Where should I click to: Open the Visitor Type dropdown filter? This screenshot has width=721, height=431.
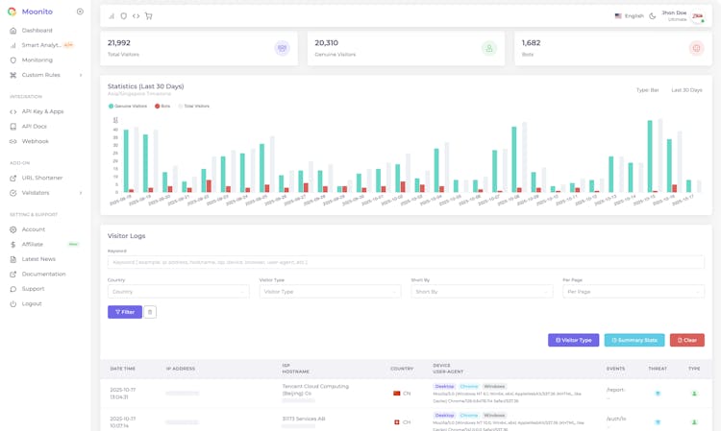329,291
